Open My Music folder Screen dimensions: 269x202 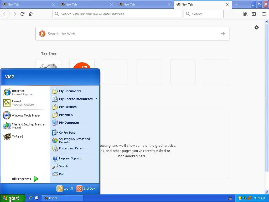(x=75, y=115)
